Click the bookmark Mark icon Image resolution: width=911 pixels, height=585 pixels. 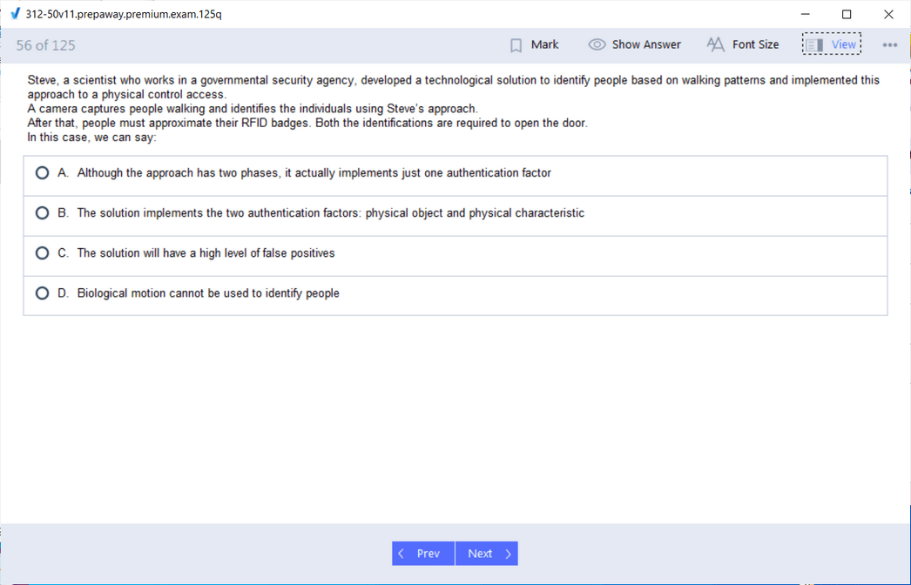516,45
